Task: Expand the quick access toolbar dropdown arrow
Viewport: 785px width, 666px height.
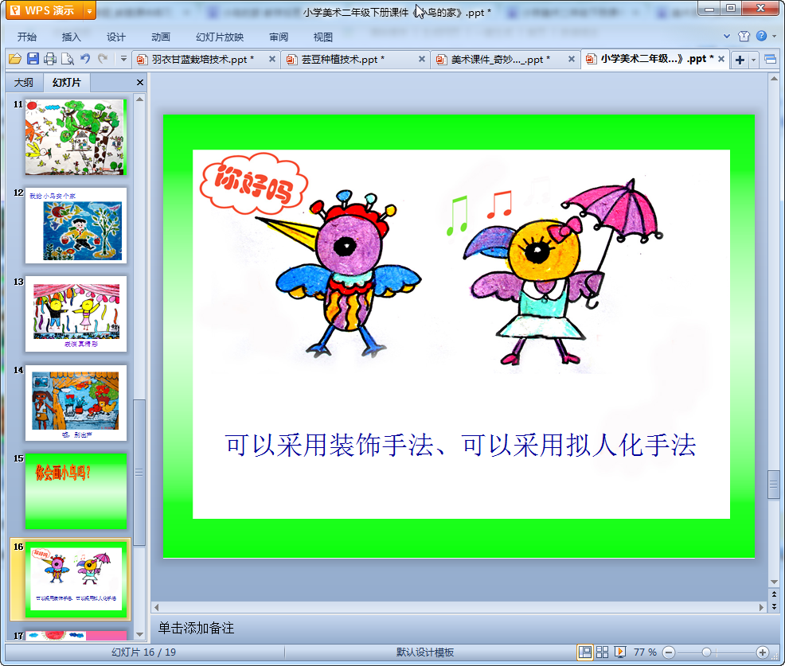Action: click(x=123, y=59)
